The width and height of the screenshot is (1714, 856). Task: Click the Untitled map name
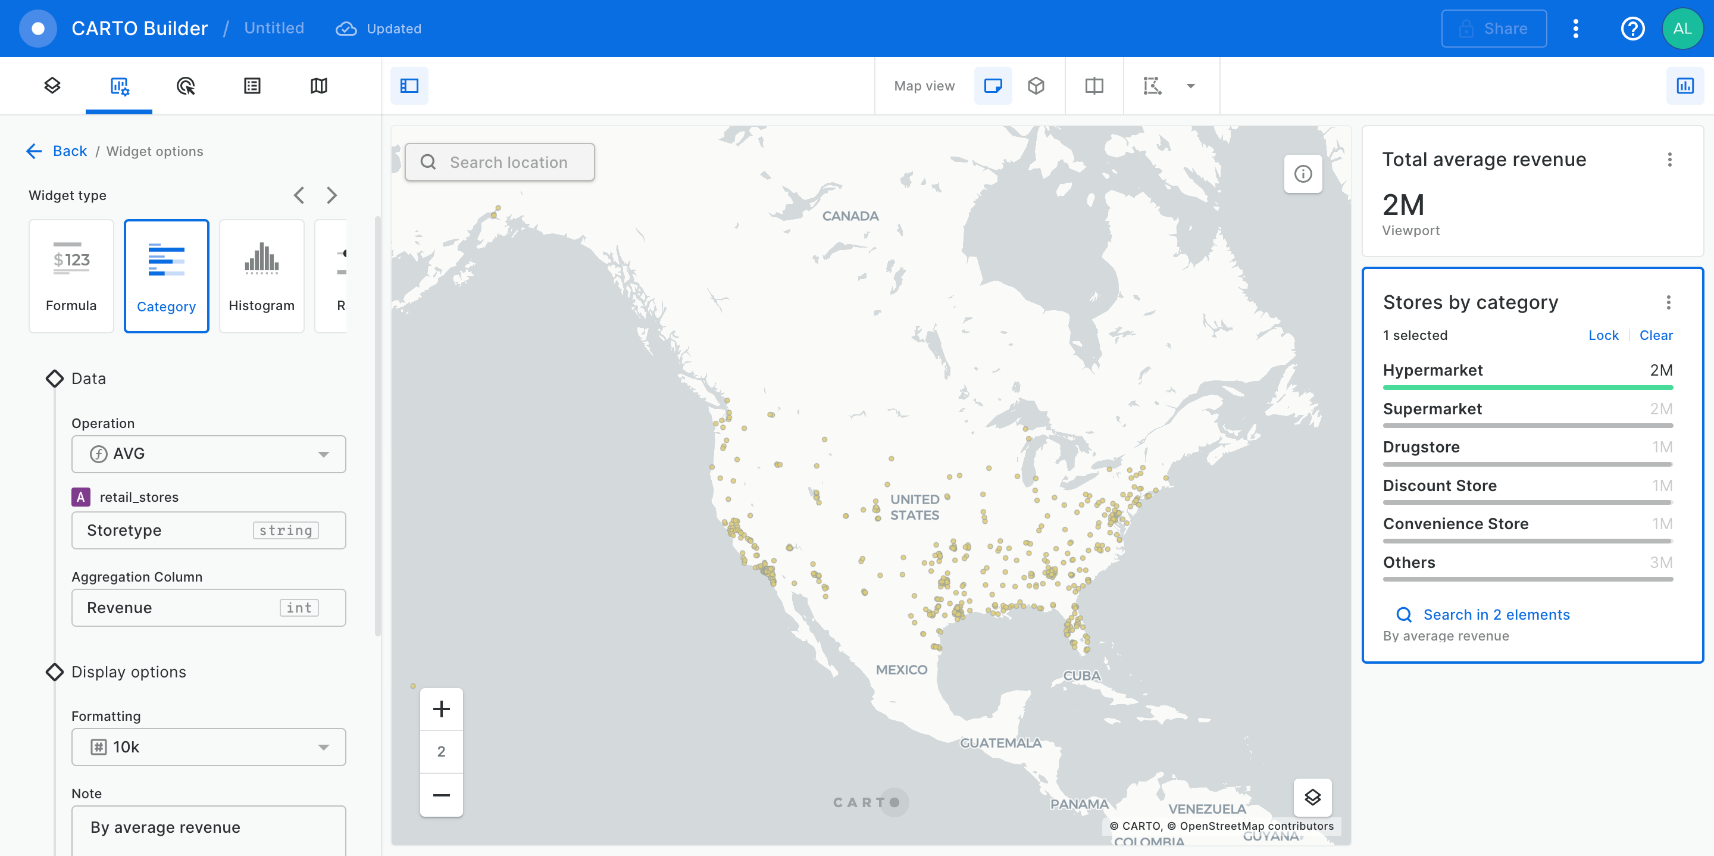(274, 28)
